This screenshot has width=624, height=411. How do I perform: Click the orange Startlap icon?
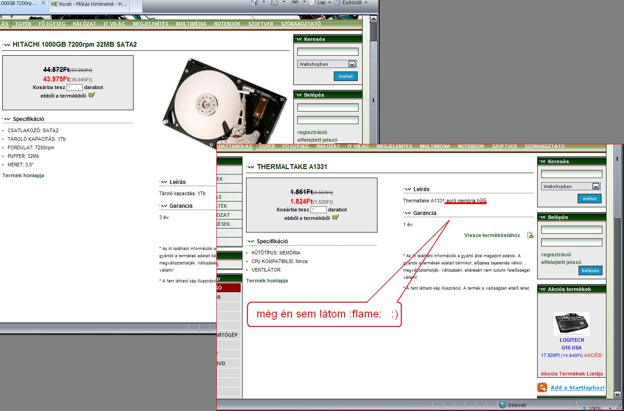tap(542, 388)
